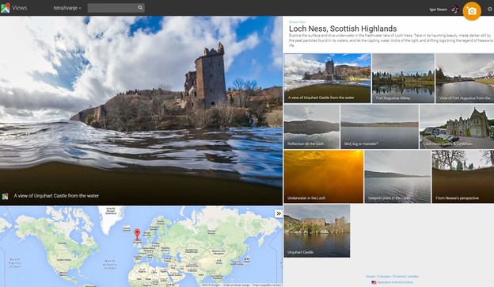Select the Fort Augustus Abbey thumbnail
Screen dimensions: 494x287
403,78
